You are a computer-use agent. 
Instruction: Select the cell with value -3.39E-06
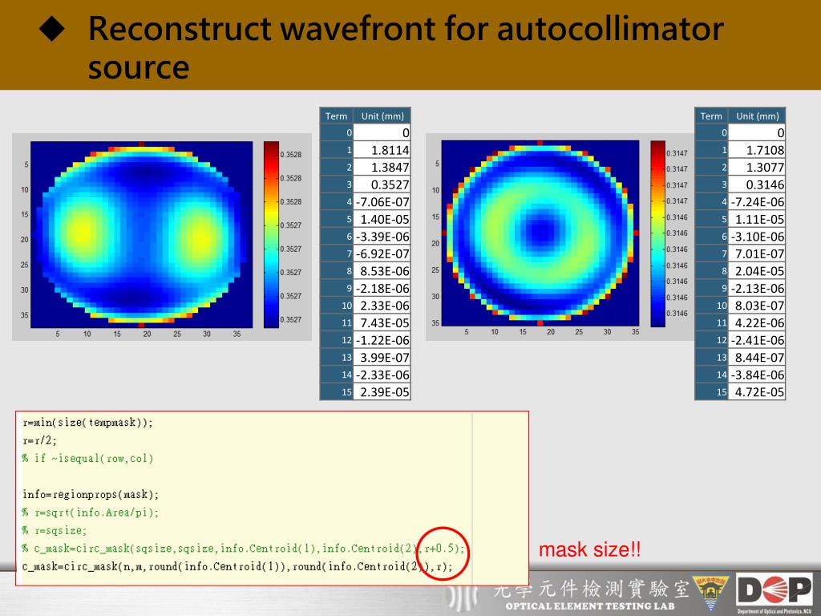tap(382, 237)
